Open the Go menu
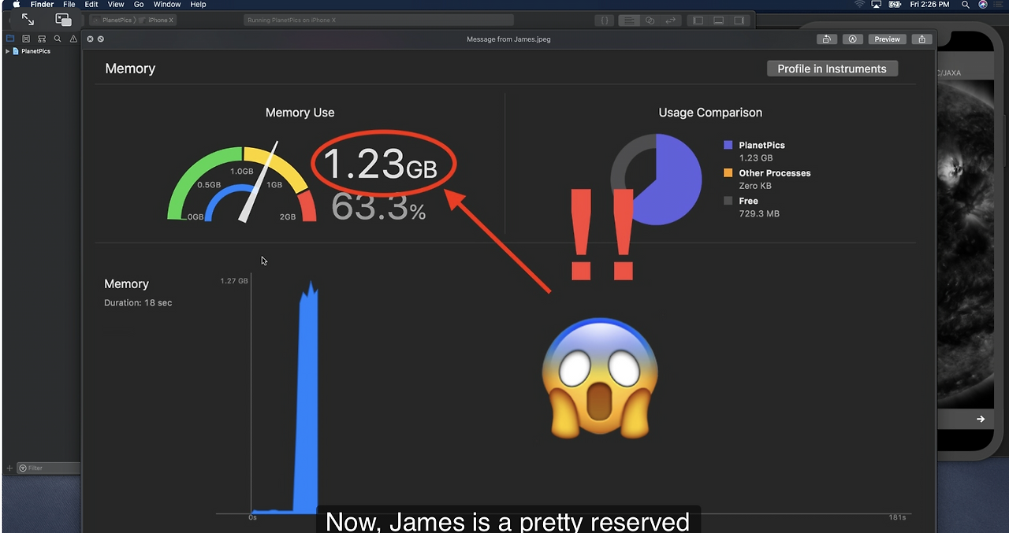 (x=139, y=5)
